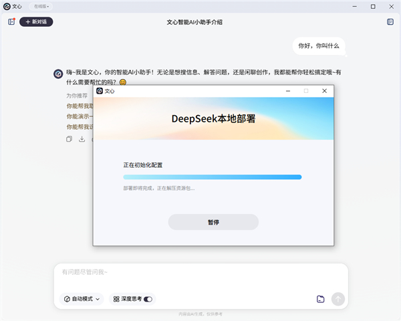The image size is (401, 321).
Task: Click the 文心智能AI小助手介绍 conversation title
Action: pos(194,22)
